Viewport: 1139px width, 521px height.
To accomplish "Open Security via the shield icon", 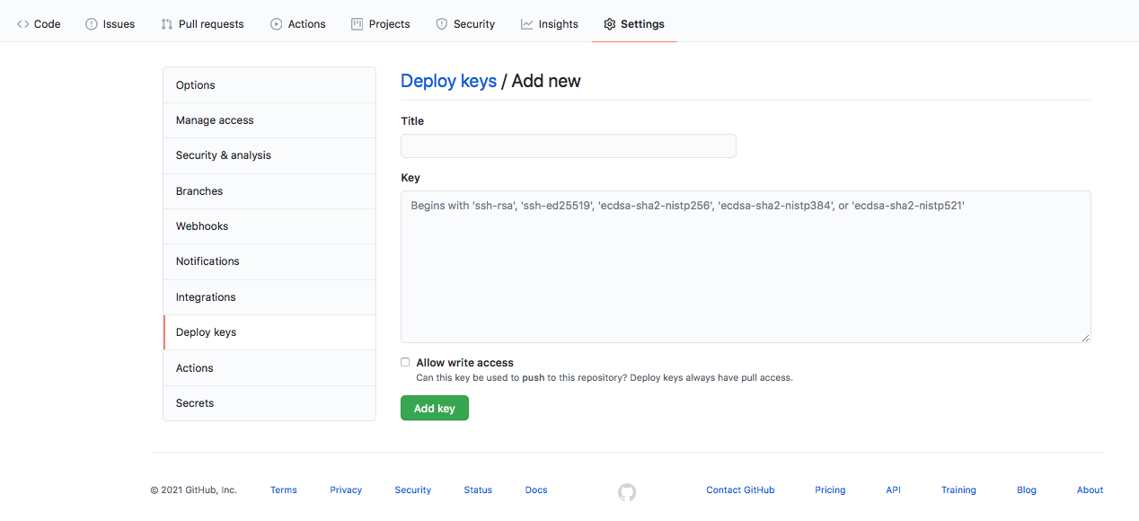I will coord(440,23).
